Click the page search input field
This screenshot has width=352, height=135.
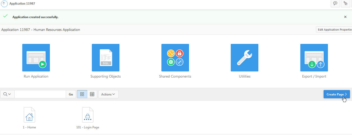coord(40,94)
